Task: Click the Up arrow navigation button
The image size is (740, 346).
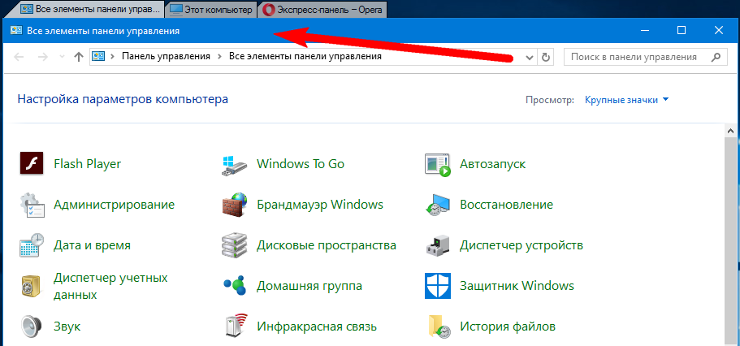Action: click(79, 57)
